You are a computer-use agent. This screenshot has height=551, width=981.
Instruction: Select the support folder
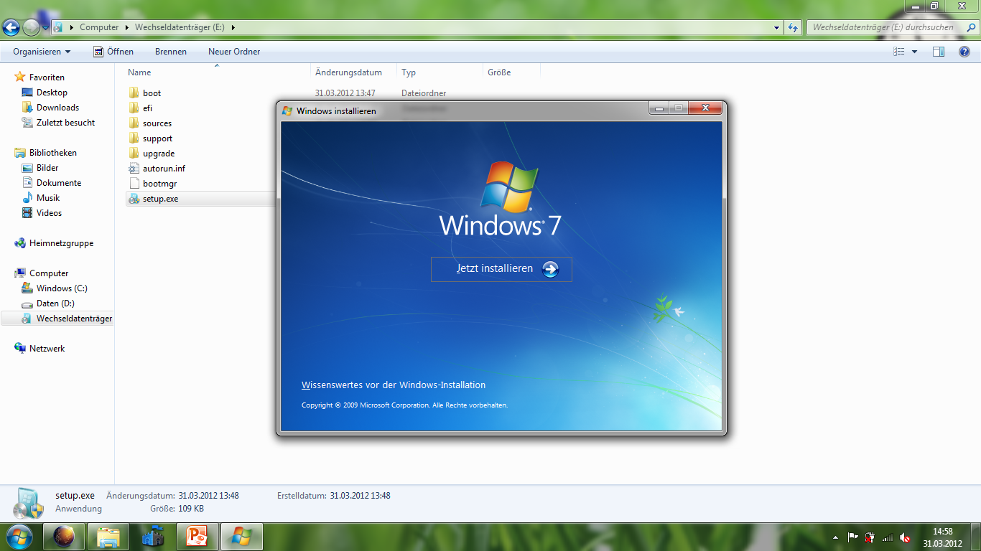[x=150, y=138]
